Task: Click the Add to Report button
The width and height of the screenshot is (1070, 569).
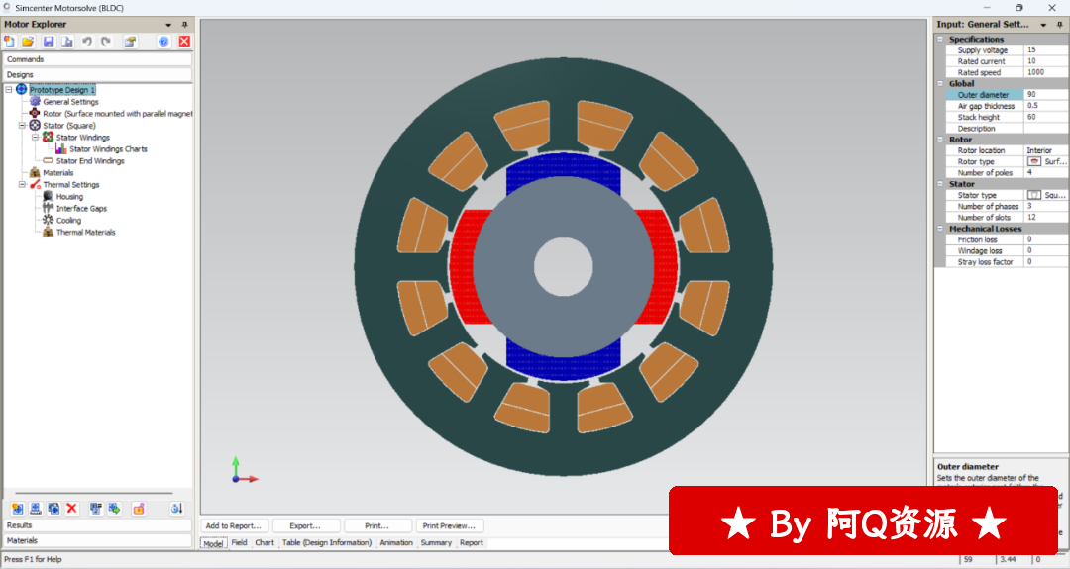Action: [x=234, y=526]
